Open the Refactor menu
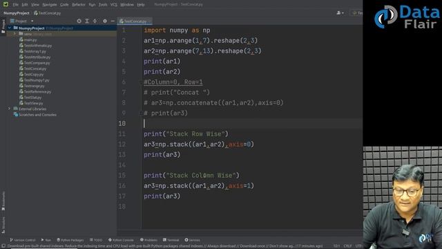The image size is (442, 249). coord(78,5)
